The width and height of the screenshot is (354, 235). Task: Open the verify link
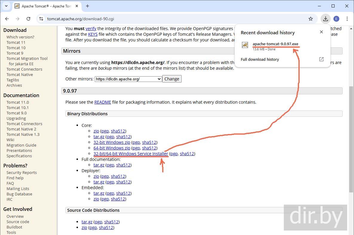(x=91, y=29)
